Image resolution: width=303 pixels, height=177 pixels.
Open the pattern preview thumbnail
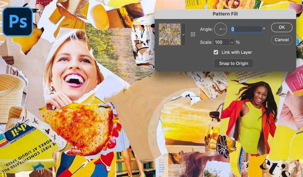[170, 34]
